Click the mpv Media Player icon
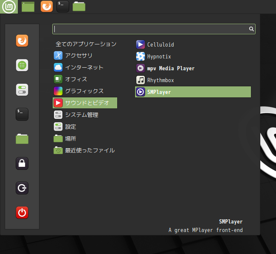The image size is (276, 254). pos(141,68)
